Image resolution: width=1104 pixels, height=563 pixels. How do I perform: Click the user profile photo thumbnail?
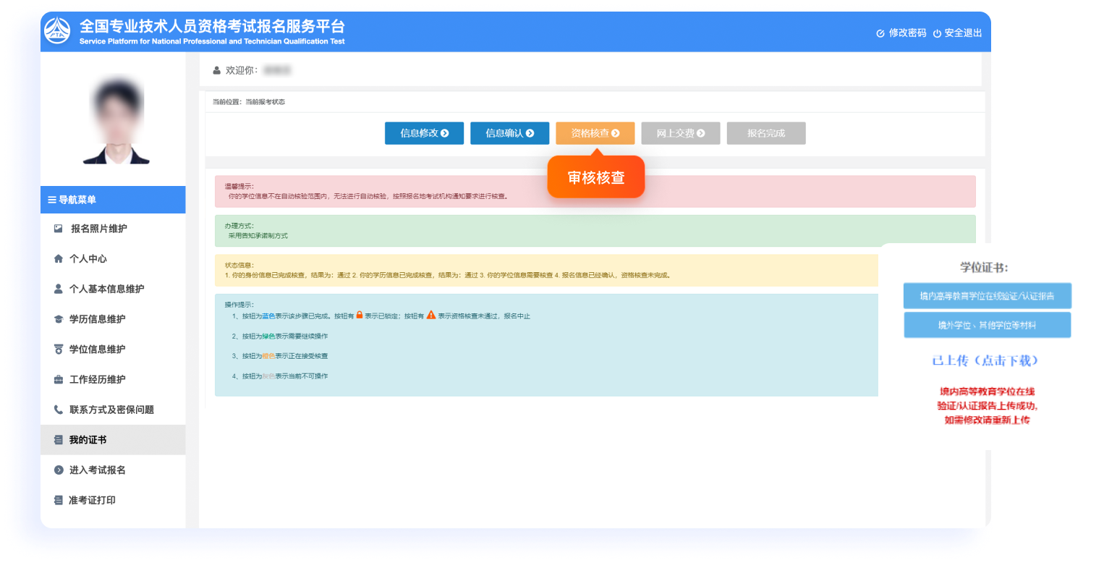click(x=113, y=118)
